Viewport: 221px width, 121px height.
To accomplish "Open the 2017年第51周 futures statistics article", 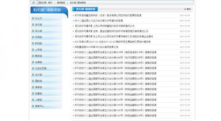I will pyautogui.click(x=113, y=42).
